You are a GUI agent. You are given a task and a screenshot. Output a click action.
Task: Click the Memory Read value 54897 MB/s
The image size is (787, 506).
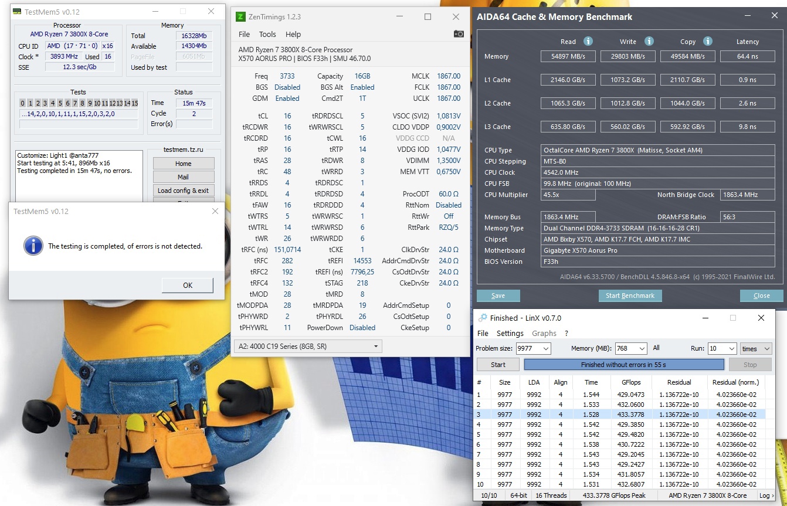[x=568, y=56]
